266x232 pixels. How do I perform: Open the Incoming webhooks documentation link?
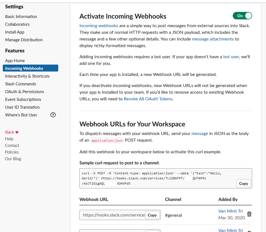point(98,26)
